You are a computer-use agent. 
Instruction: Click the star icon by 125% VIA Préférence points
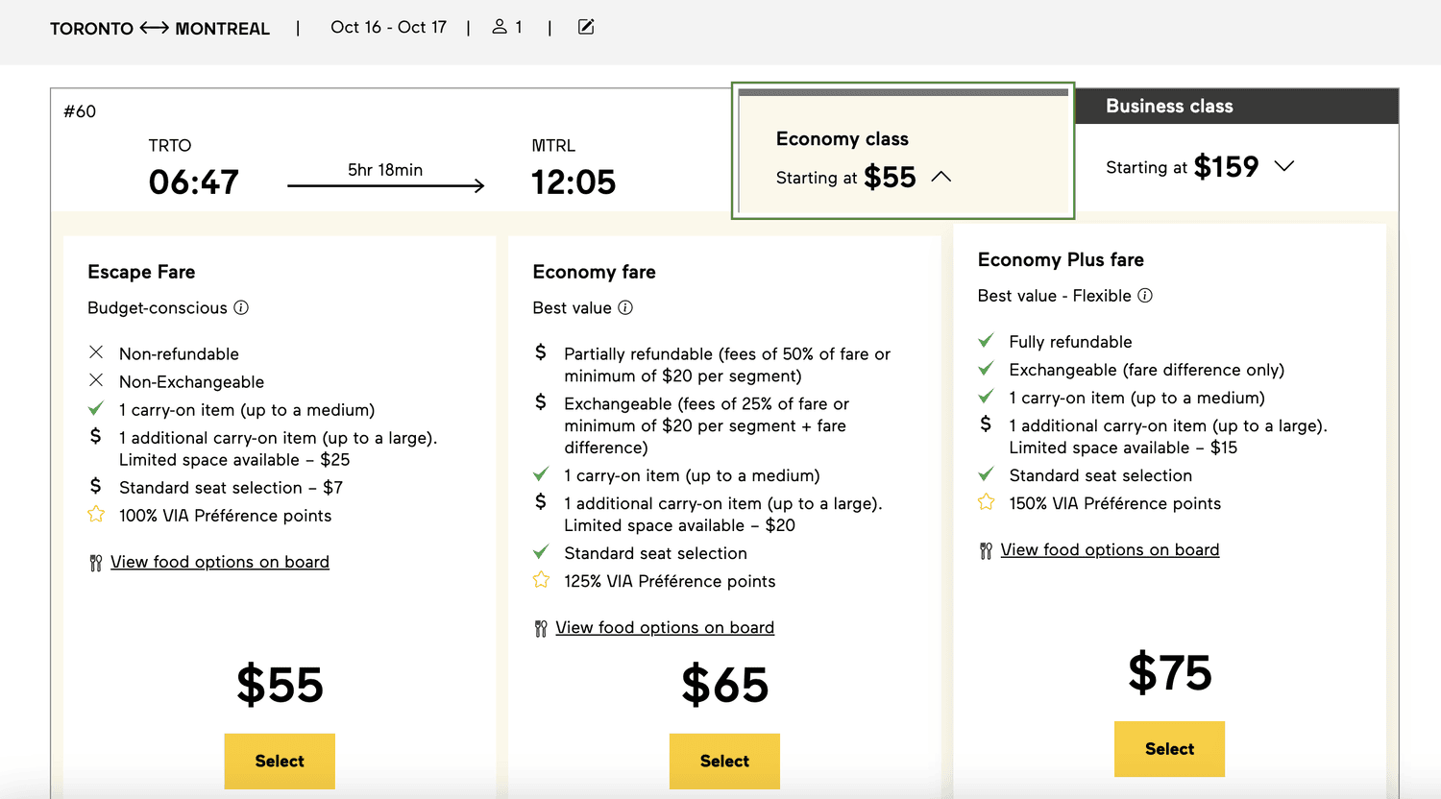pyautogui.click(x=541, y=580)
